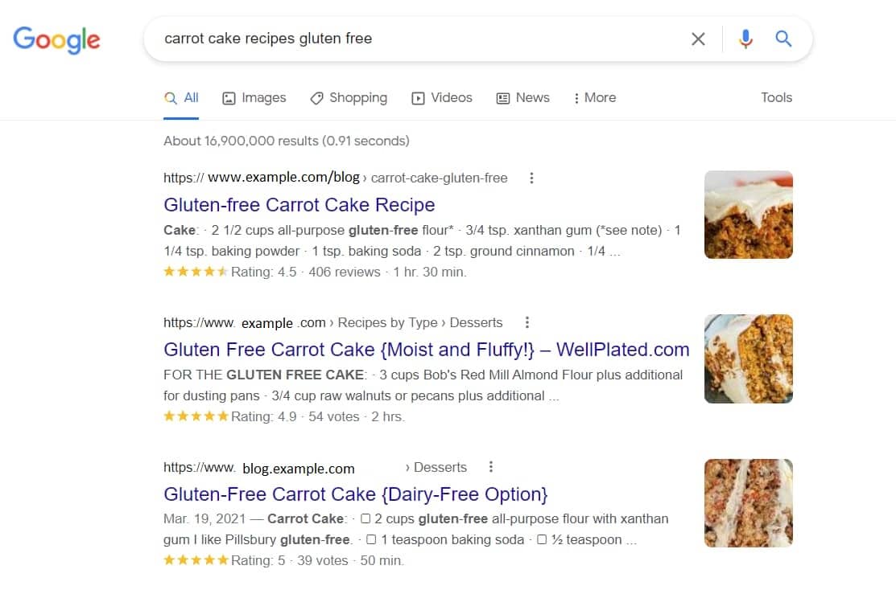Switch to the News tab
This screenshot has height=590, width=896.
click(x=522, y=97)
